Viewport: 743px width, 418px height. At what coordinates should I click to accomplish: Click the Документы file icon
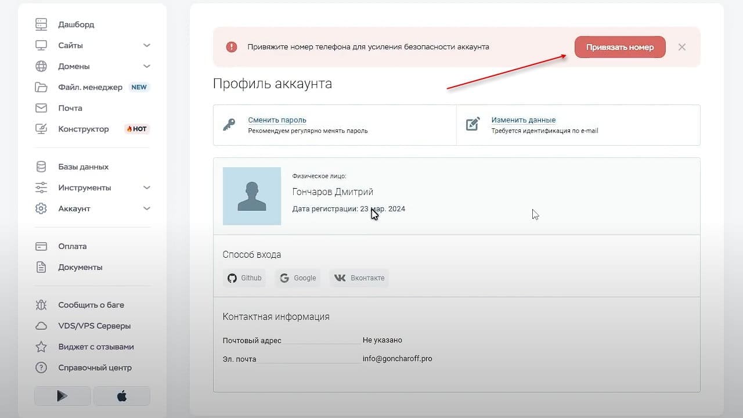click(x=41, y=267)
